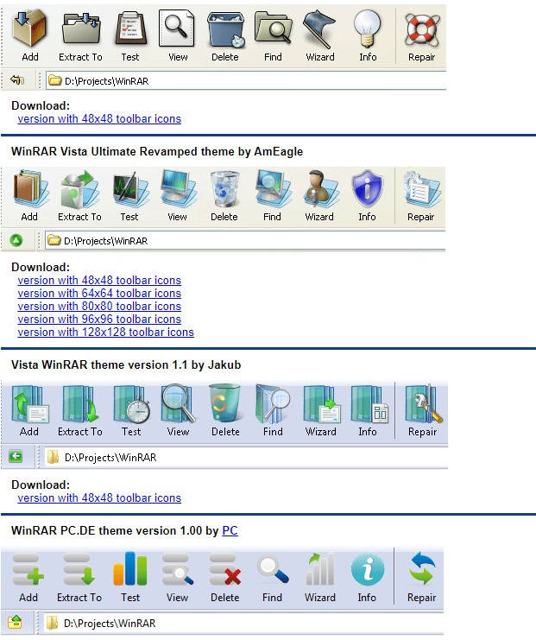
Task: Click the colorful bar chart Test icon
Action: (x=130, y=570)
